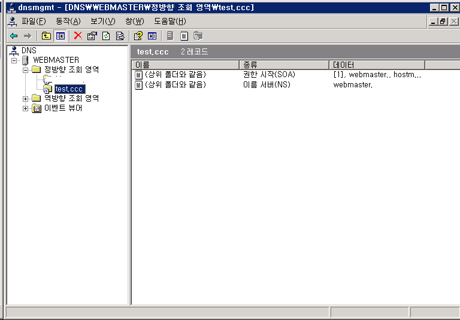Click SOA row name (상위 폴더와 같음)
The width and height of the screenshot is (460, 320).
tap(175, 74)
